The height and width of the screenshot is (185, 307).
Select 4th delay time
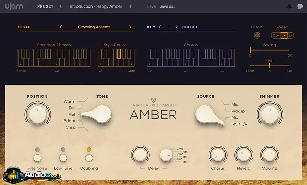point(184,162)
